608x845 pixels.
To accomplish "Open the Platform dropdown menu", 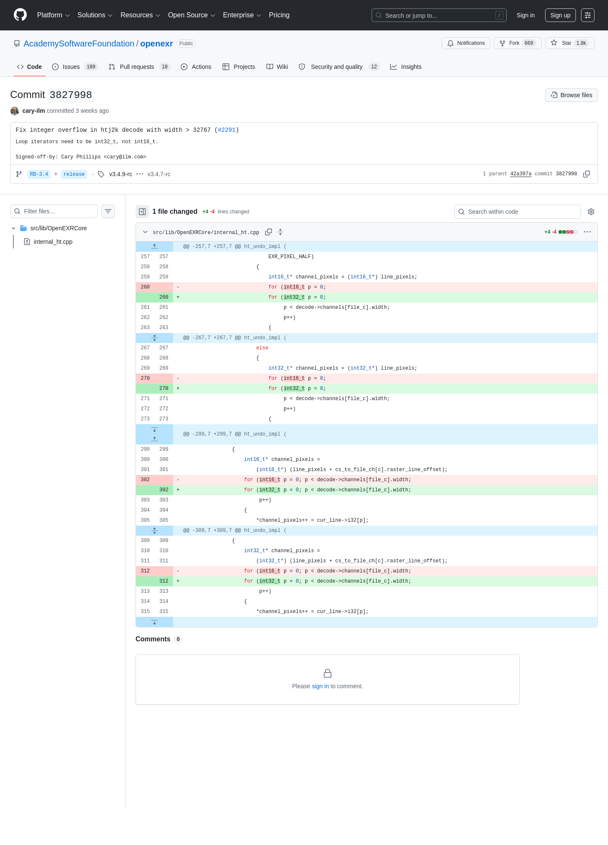I will (53, 15).
